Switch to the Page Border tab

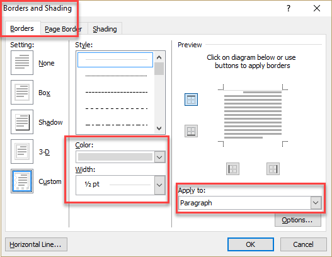(63, 29)
